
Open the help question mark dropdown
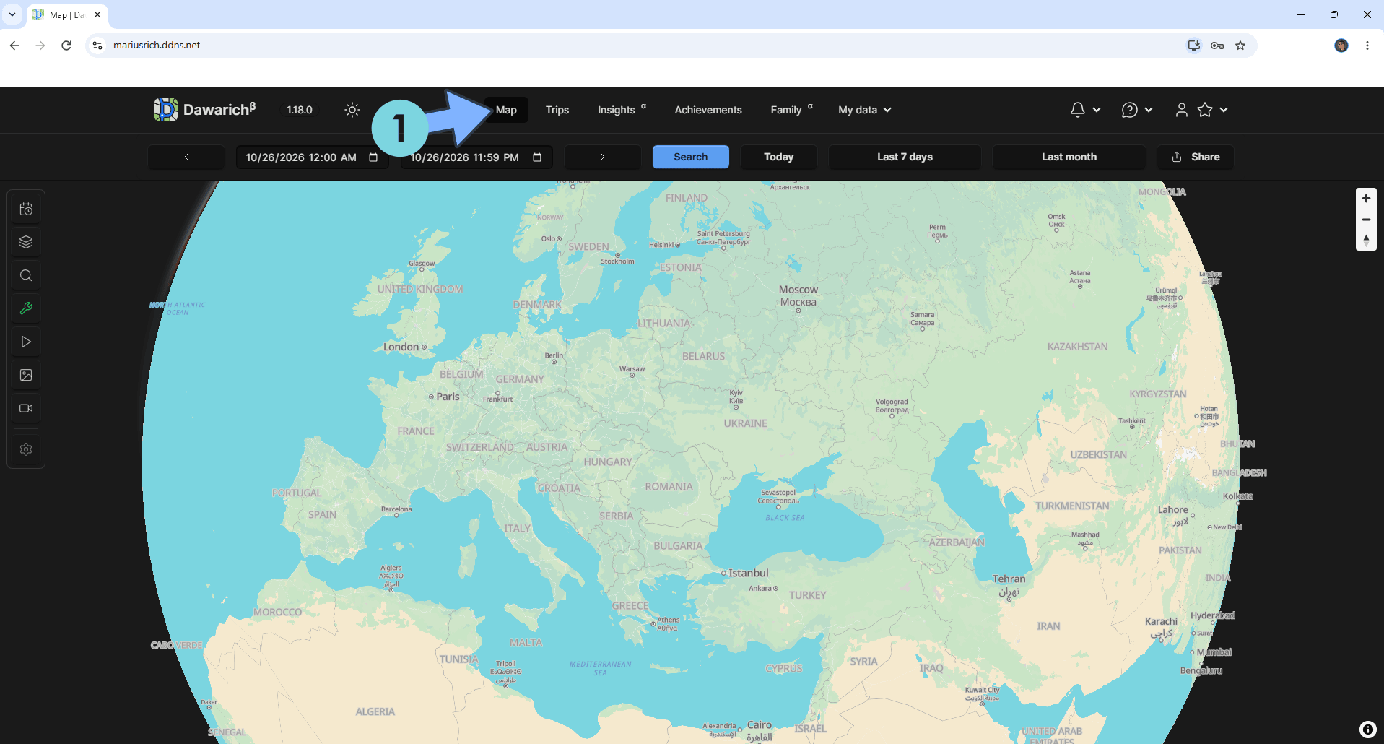(1137, 110)
